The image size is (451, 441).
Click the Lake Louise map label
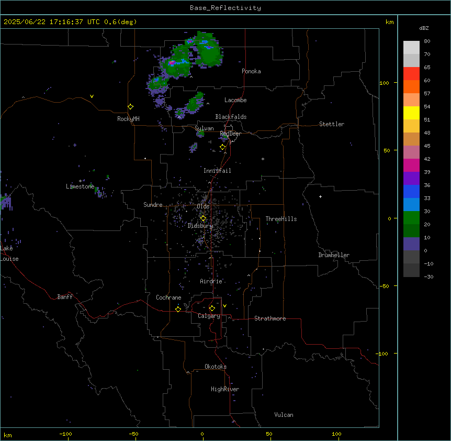tap(9, 253)
